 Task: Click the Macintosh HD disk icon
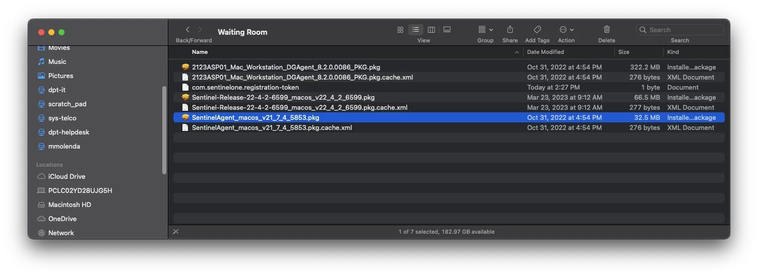tap(41, 204)
